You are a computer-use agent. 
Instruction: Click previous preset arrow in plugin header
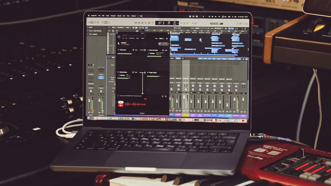click(123, 38)
